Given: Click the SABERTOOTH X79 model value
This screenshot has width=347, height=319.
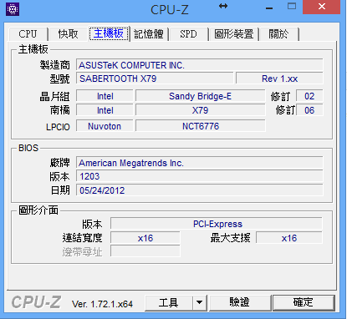Looking at the screenshot, I should pyautogui.click(x=155, y=78).
